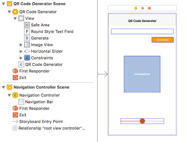
Task: Click the First Responder icon in scene dock
Action: tap(142, 8)
